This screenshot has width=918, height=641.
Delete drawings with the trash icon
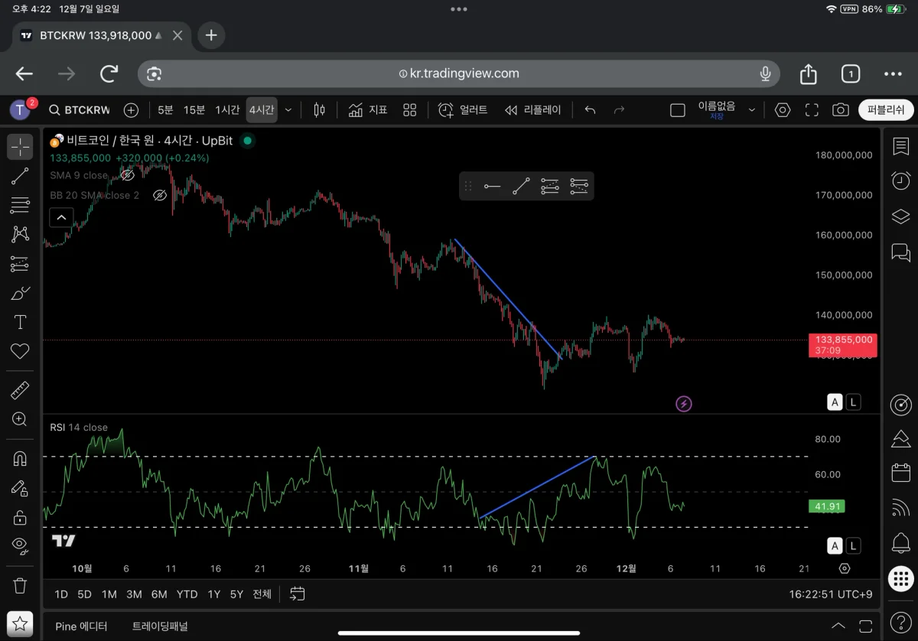point(20,585)
